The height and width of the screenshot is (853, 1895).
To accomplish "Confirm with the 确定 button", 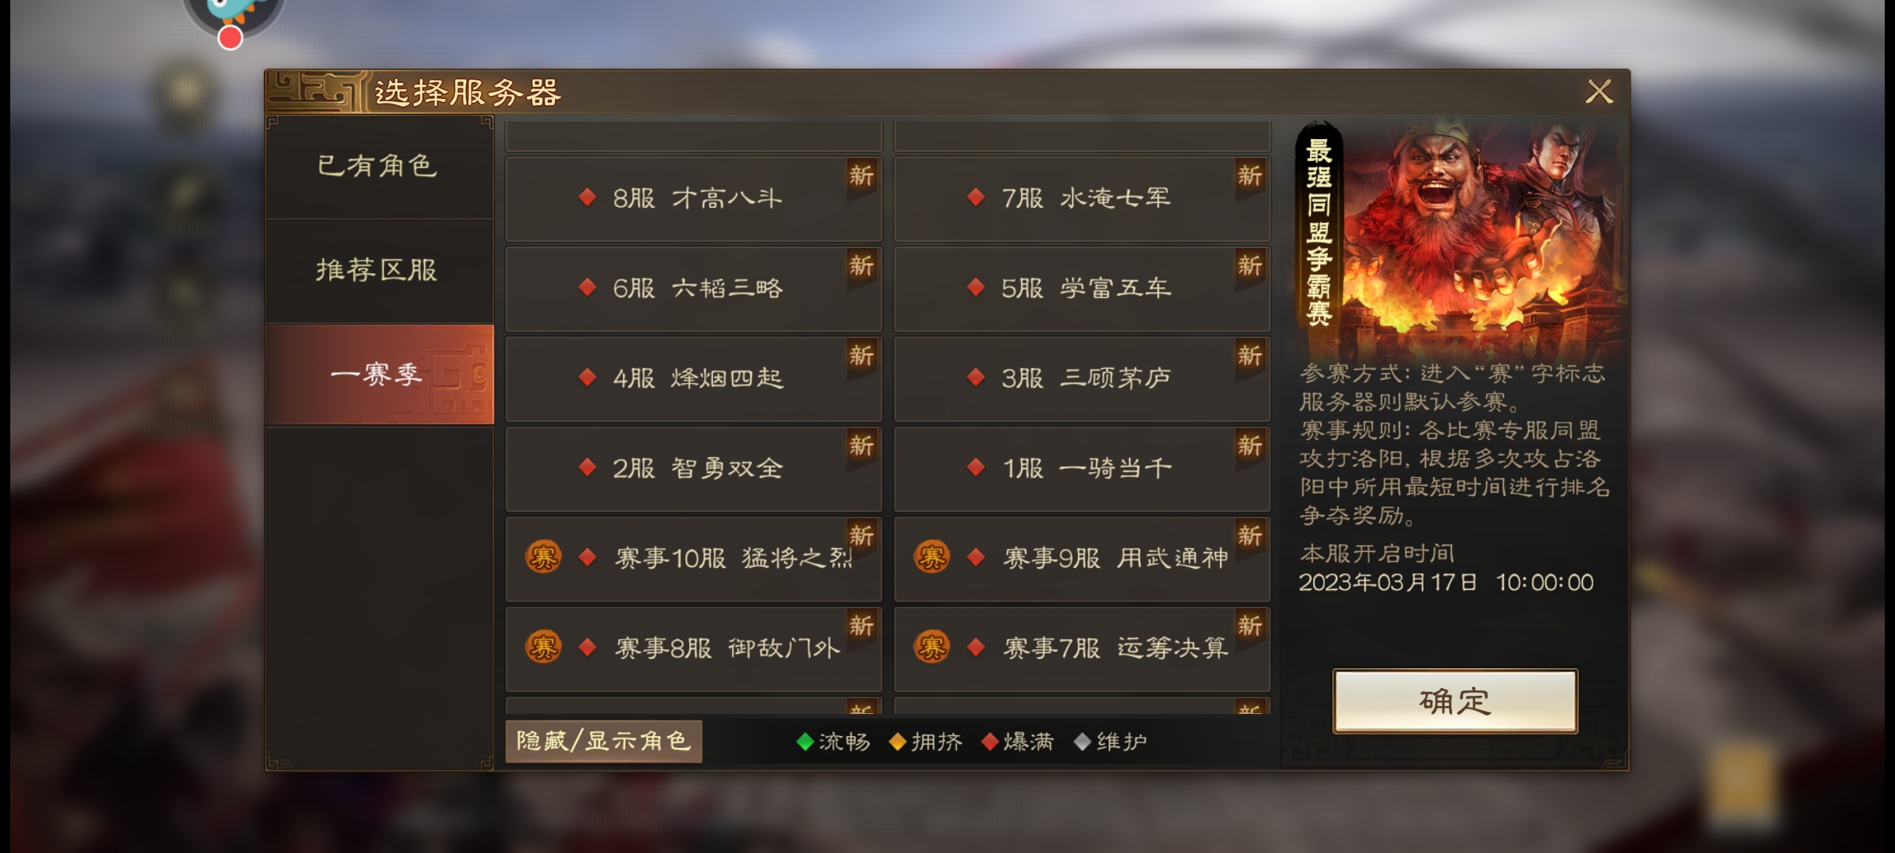I will coord(1455,701).
